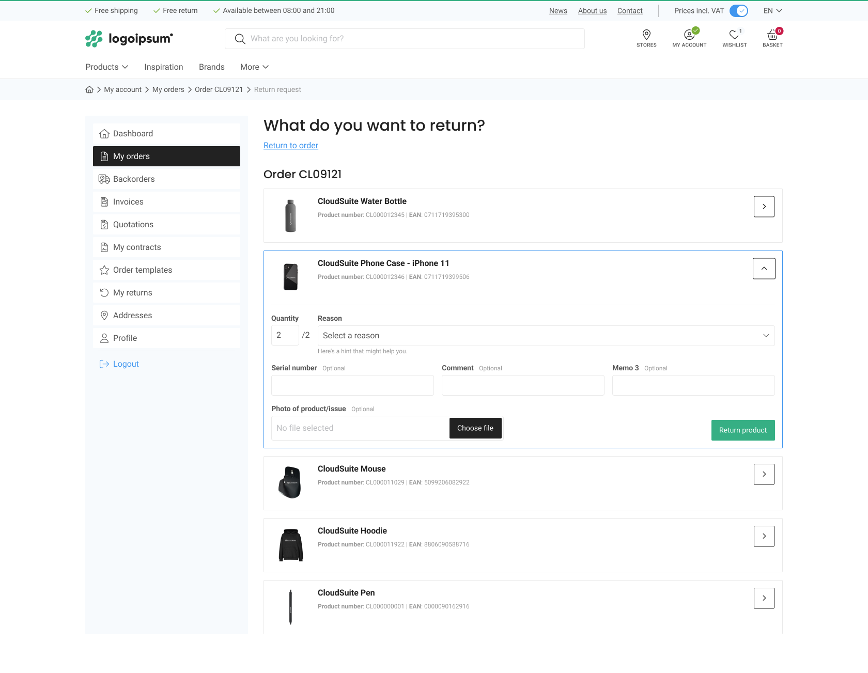This screenshot has width=868, height=673.
Task: Open the Stores locator icon
Action: point(646,35)
